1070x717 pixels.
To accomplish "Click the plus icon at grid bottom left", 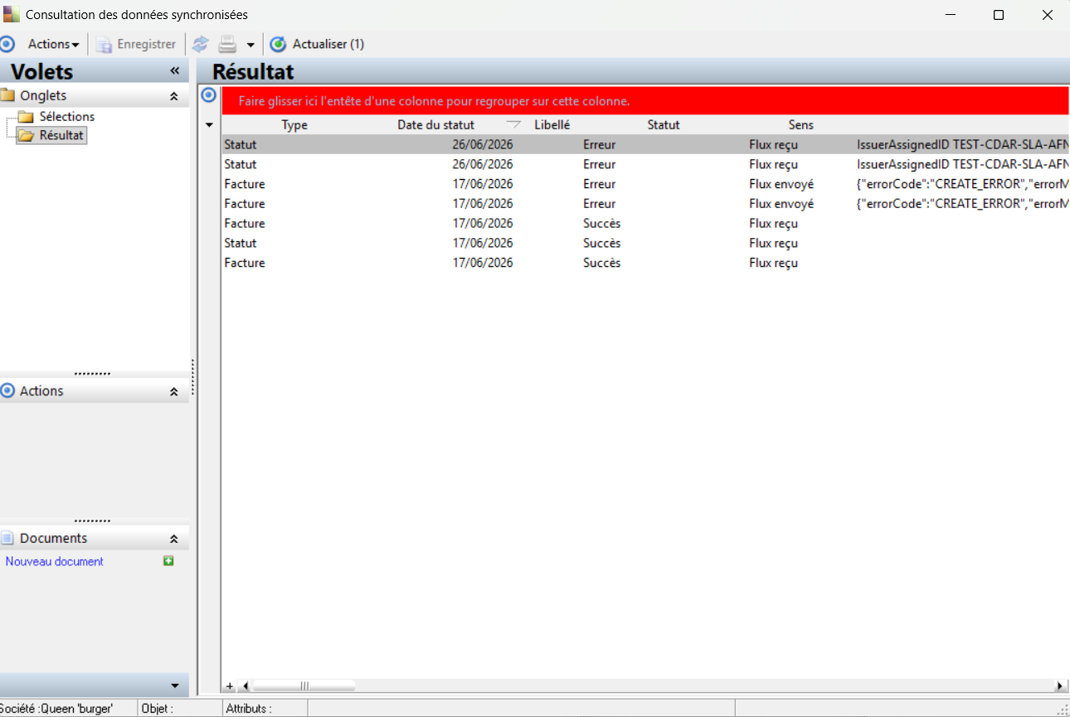I will pos(230,686).
